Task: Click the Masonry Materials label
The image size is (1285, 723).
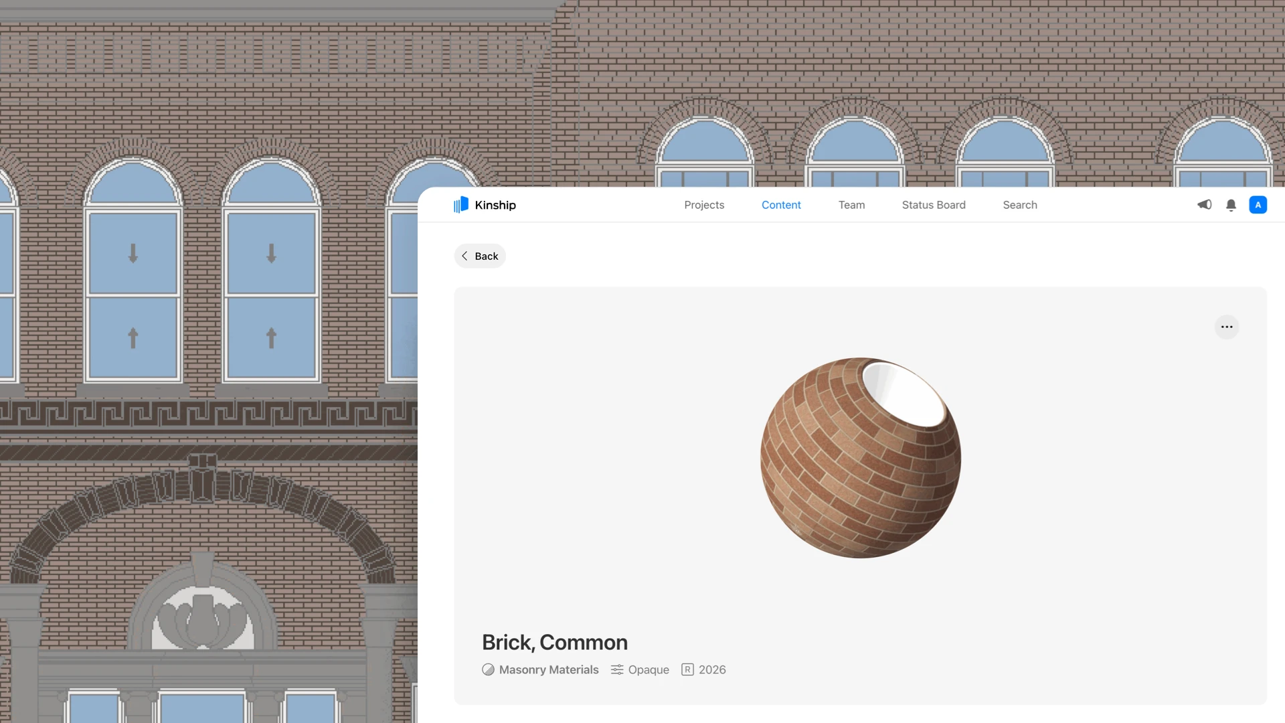Action: (548, 669)
